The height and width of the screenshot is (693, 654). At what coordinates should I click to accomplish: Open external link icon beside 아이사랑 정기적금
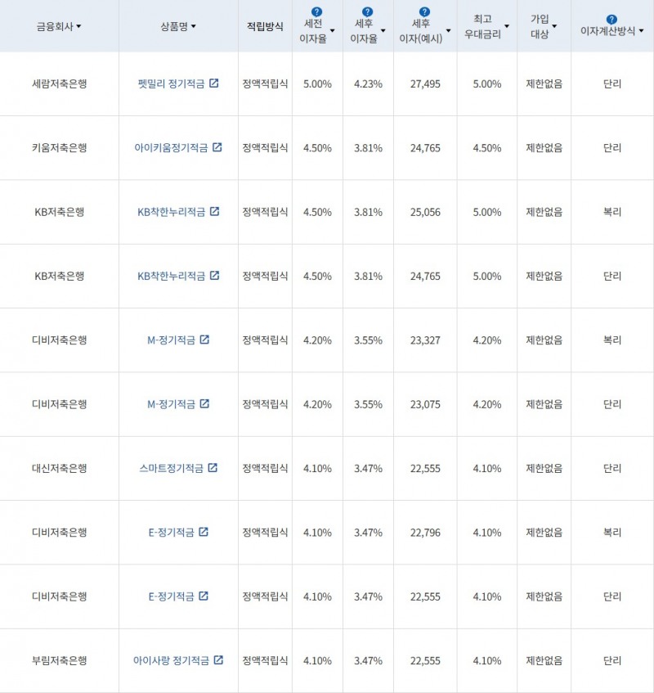[218, 660]
